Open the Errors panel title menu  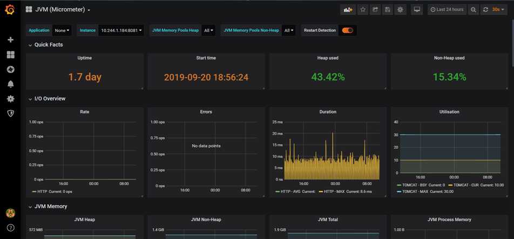tap(206, 112)
